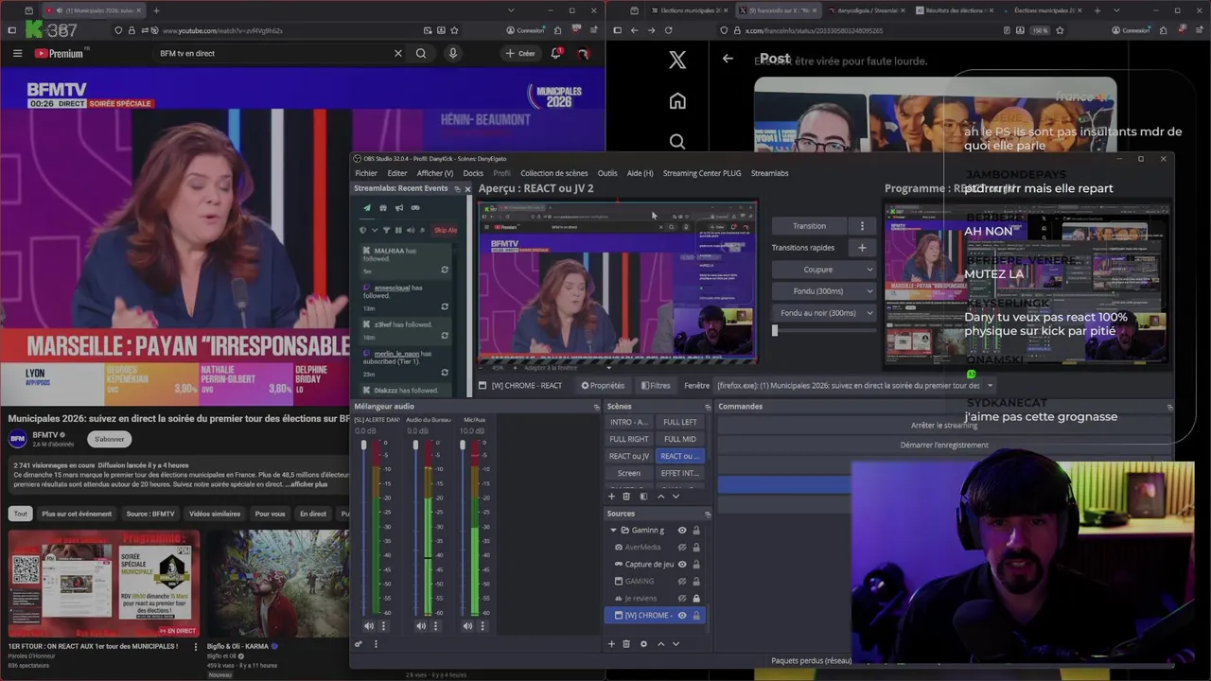Image resolution: width=1211 pixels, height=681 pixels.
Task: Open Docks menu in OBS
Action: tap(473, 173)
